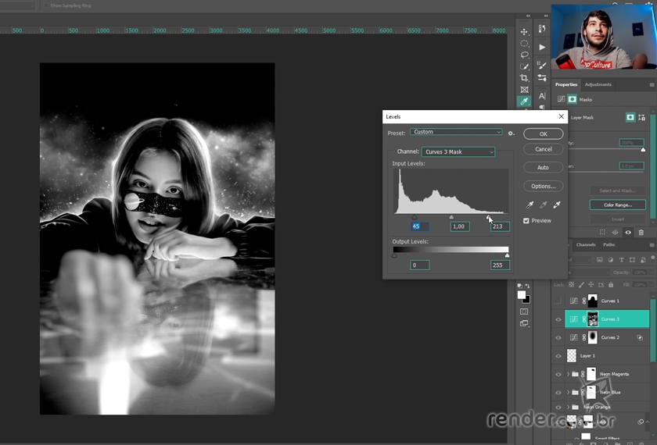Select the Lasso tool
This screenshot has width=657, height=445.
click(524, 55)
